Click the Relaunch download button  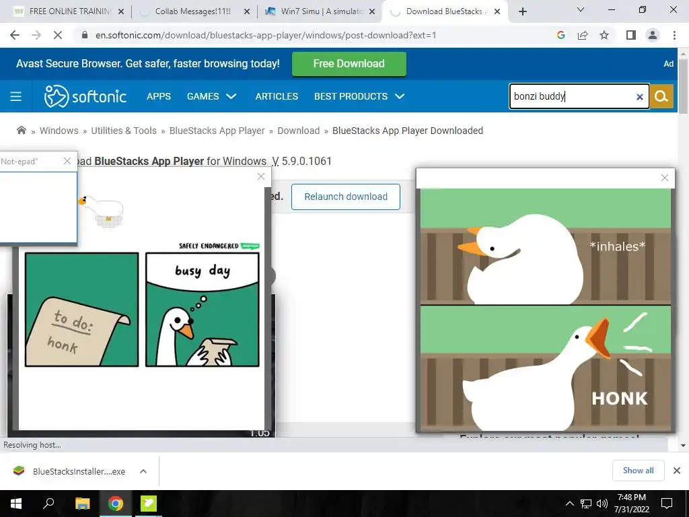346,197
